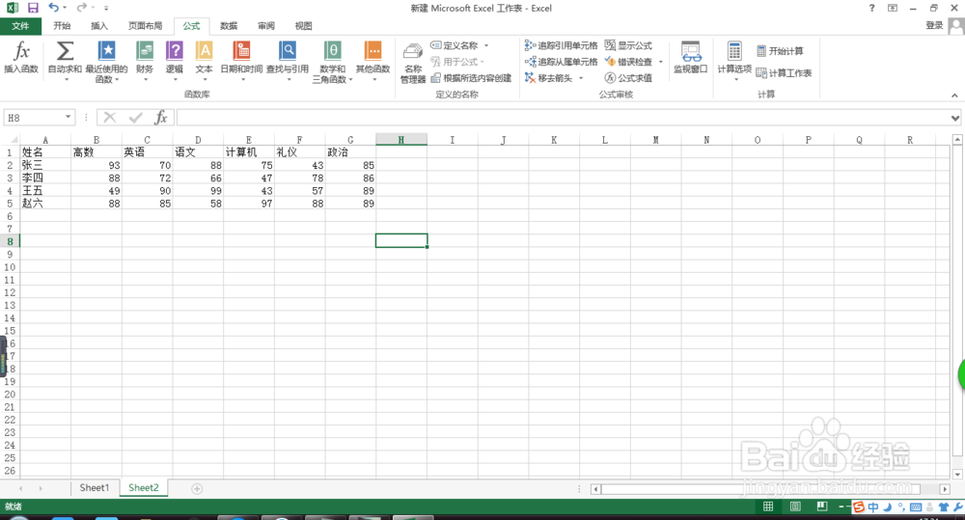
Task: Click the horizontal scrollbar right arrow
Action: 945,489
